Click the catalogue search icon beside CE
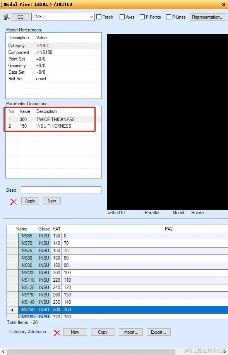228x355 pixels. click(7, 17)
